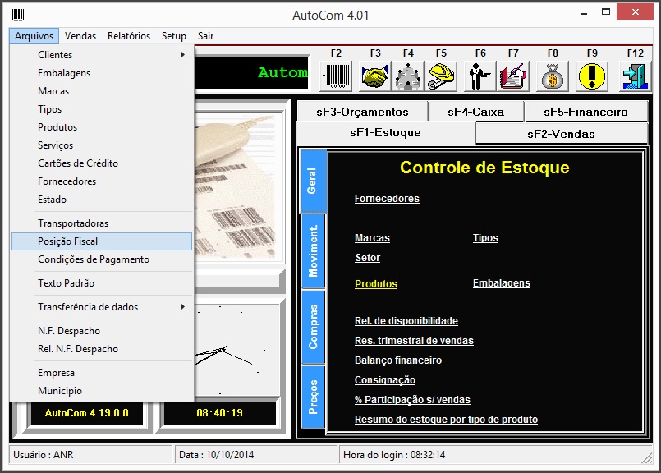Expand the Clientes submenu arrow
This screenshot has height=473, width=661.
183,55
